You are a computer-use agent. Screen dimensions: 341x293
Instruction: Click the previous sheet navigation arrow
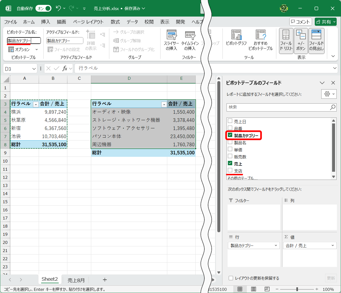click(x=10, y=280)
